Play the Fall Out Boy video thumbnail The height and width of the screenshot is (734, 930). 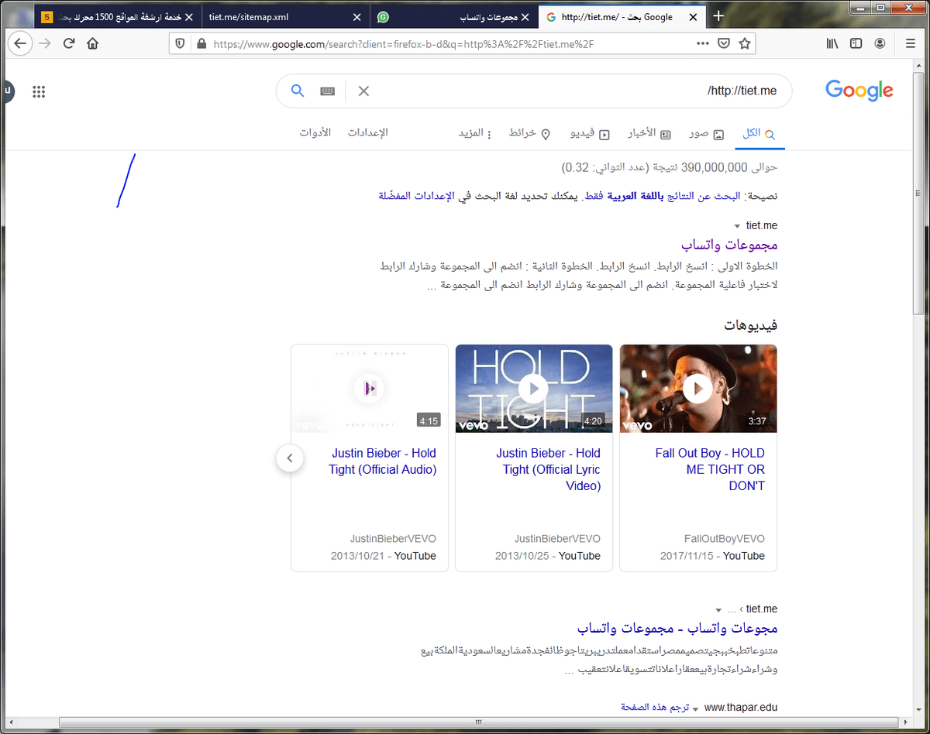pyautogui.click(x=698, y=388)
